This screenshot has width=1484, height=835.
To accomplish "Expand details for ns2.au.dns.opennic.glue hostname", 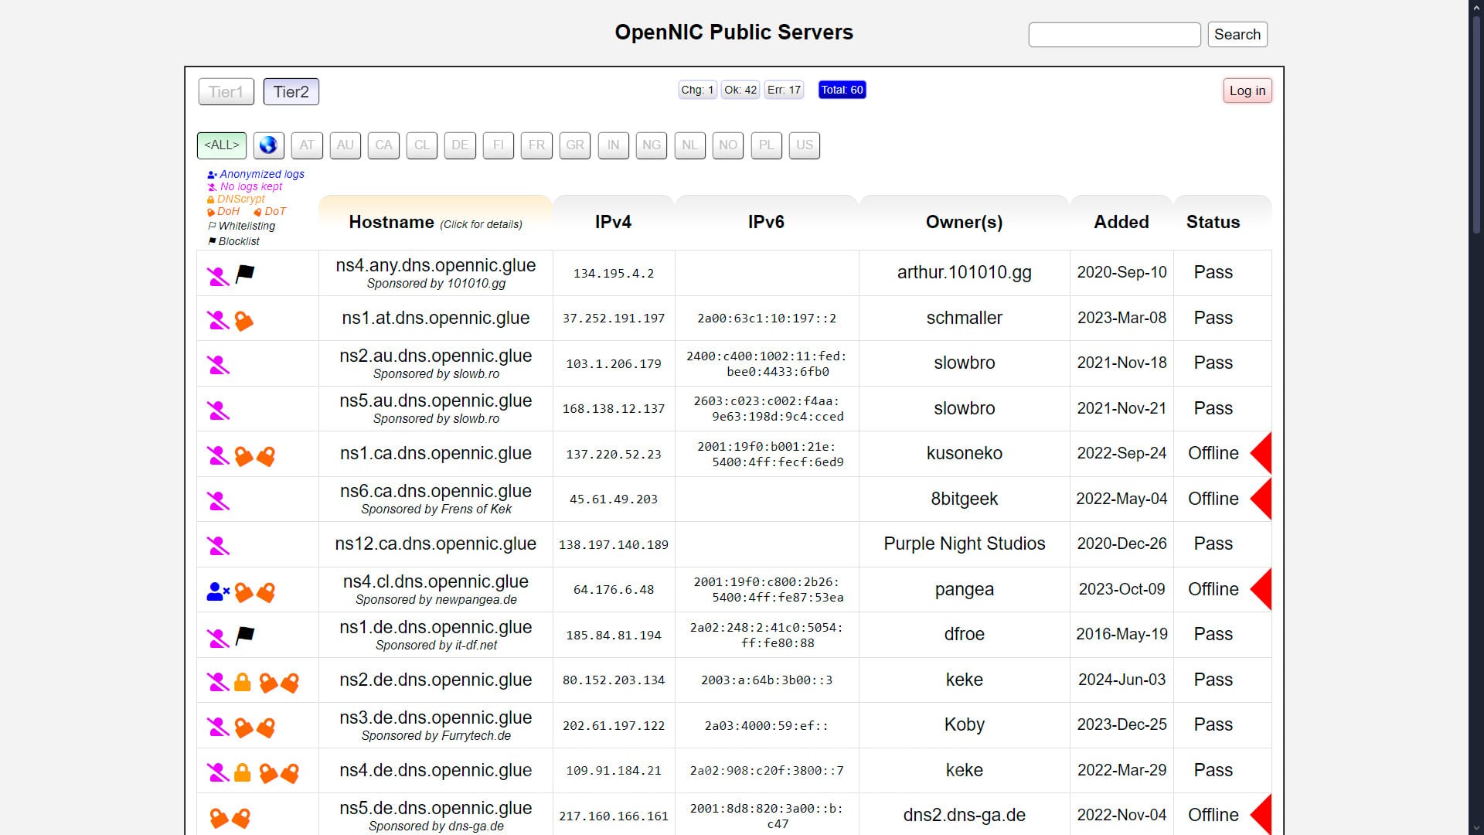I will point(436,356).
